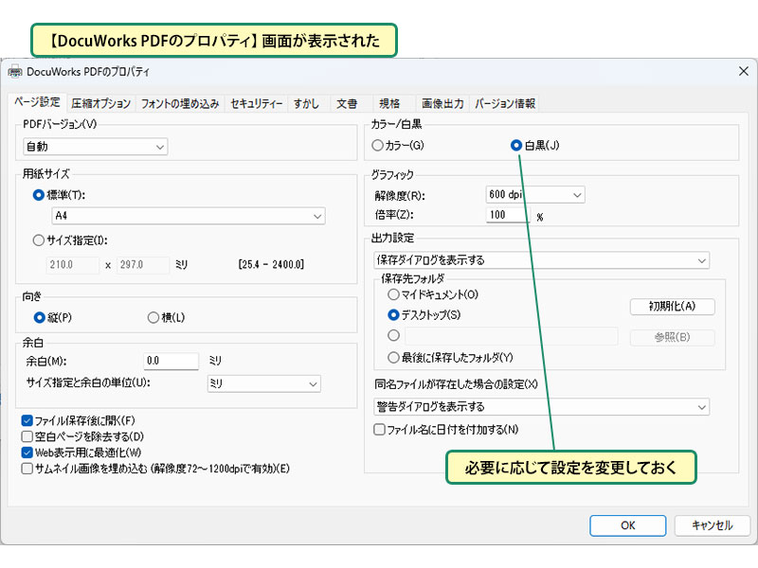Screen dimensions: 758x568
Task: Click the 参照(B) browse button
Action: pyautogui.click(x=672, y=337)
